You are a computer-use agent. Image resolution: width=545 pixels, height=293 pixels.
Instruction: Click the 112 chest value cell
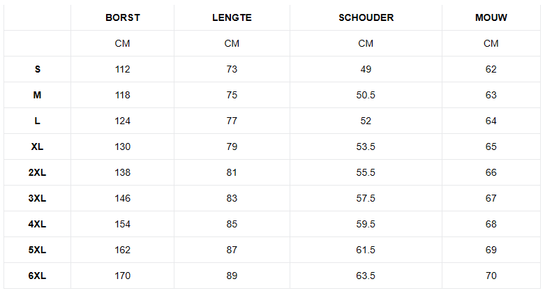(x=123, y=69)
